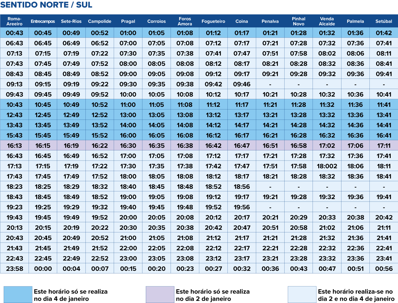Click the 14:08 Foros Amora cell
Image resolution: width=398 pixels, height=303 pixels.
click(185, 125)
